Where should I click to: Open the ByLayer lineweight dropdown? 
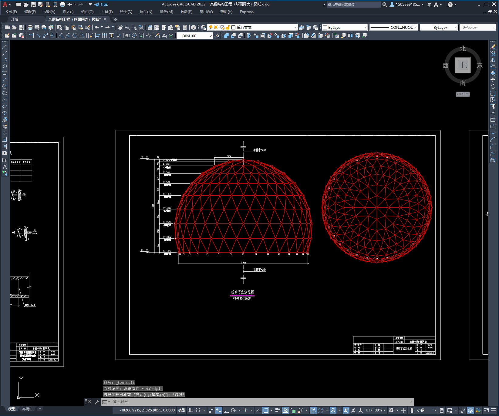[439, 27]
